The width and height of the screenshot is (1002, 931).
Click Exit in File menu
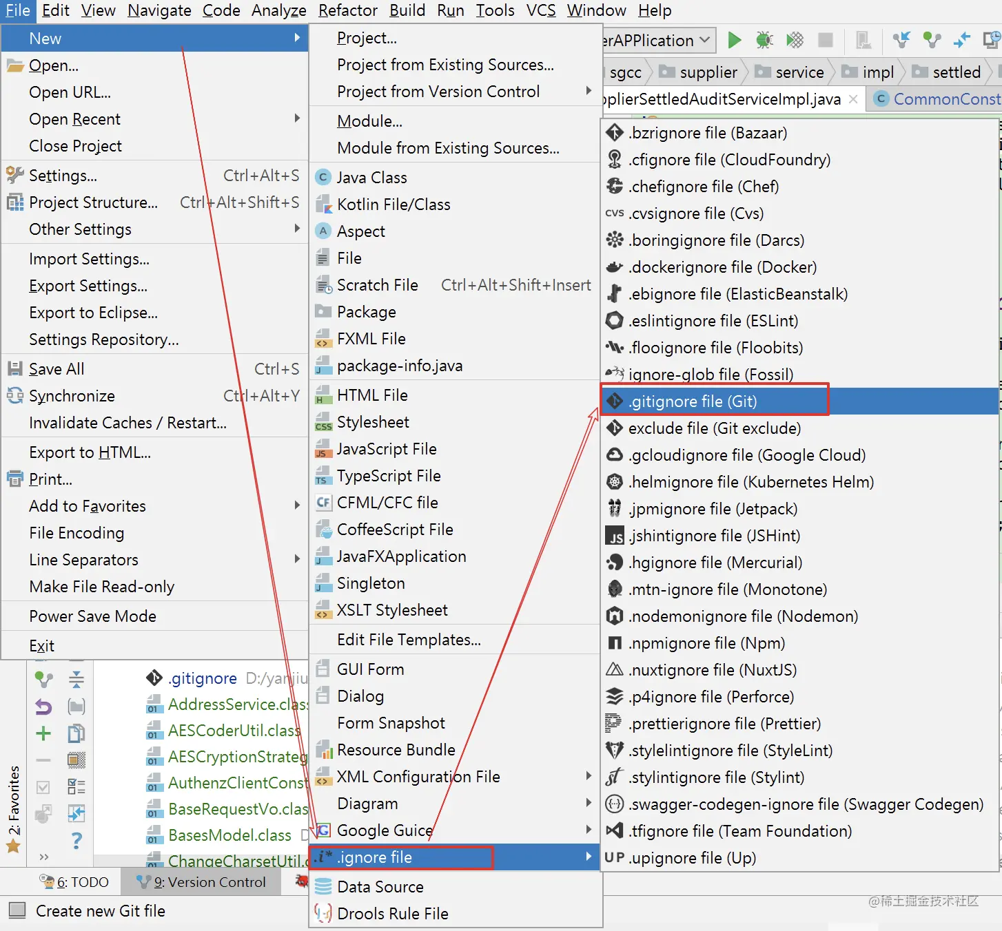[155, 646]
